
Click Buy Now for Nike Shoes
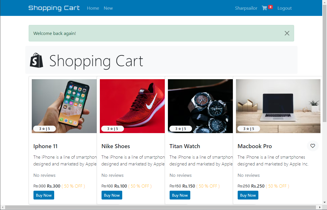tap(112, 195)
